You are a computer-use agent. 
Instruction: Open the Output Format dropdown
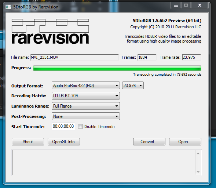coord(86,86)
